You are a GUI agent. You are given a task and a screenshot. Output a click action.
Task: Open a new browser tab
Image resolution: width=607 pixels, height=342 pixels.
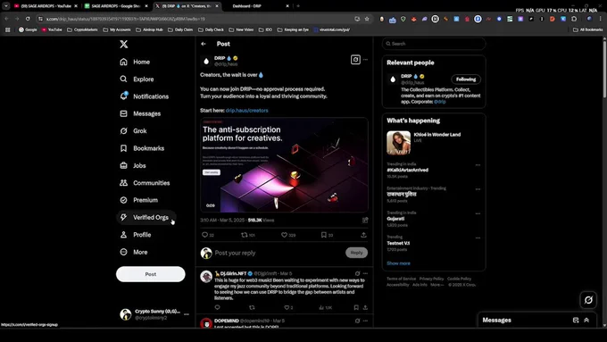point(298,6)
